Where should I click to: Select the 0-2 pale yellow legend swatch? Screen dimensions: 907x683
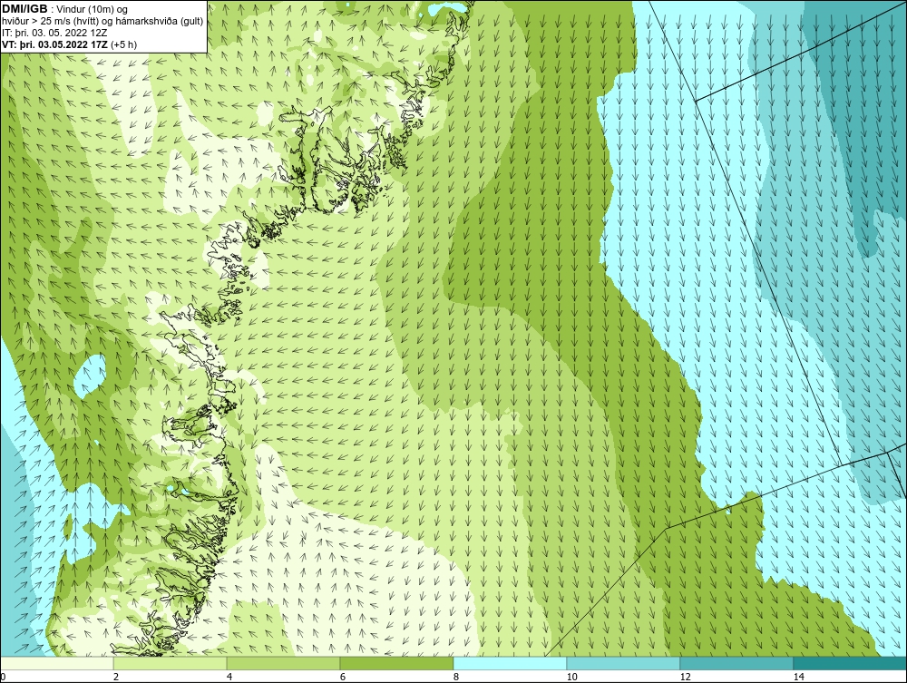click(56, 663)
